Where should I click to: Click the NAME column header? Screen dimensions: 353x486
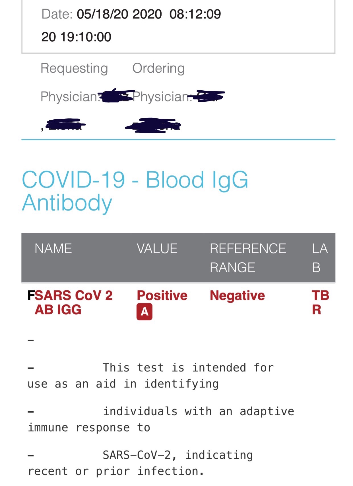(53, 248)
